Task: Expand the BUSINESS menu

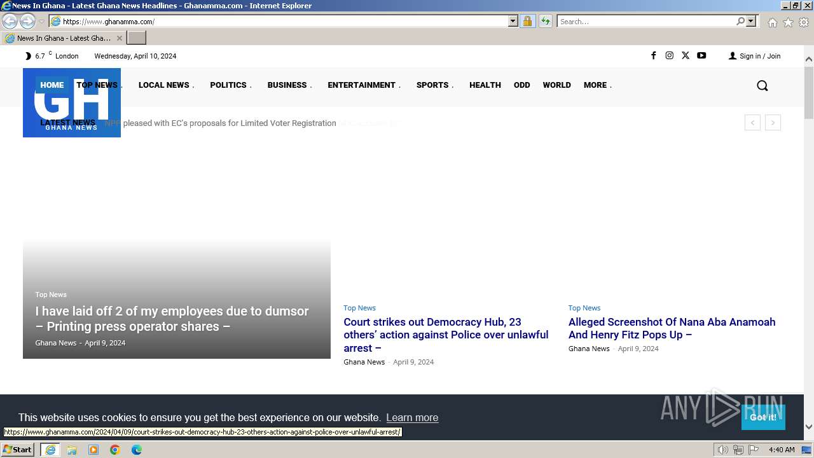Action: (289, 85)
